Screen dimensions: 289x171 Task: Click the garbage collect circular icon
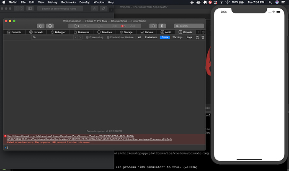[197, 37]
